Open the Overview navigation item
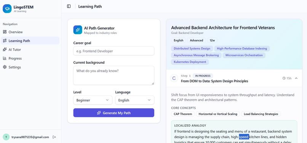Screen dimensions: 307x143 click(x=30, y=32)
